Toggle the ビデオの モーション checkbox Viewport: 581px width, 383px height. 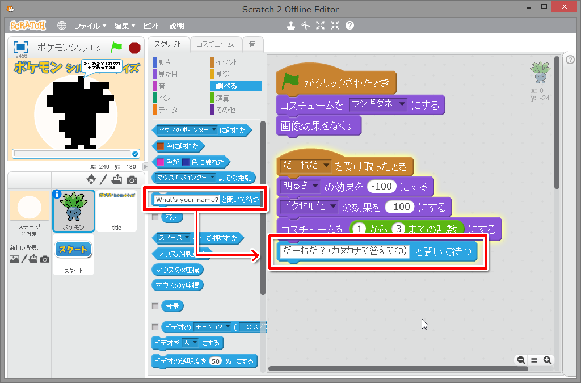(x=155, y=327)
